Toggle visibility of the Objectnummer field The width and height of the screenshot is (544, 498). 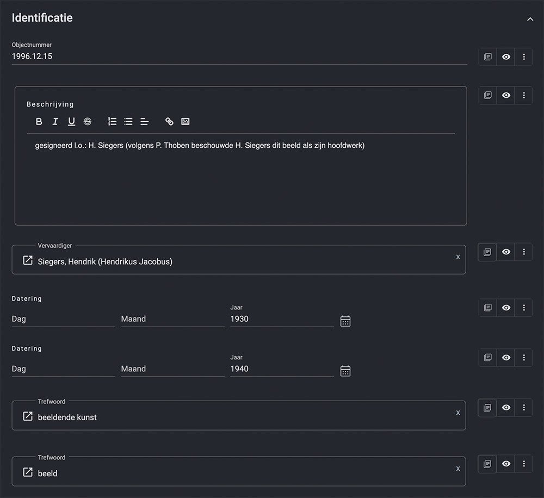click(506, 57)
